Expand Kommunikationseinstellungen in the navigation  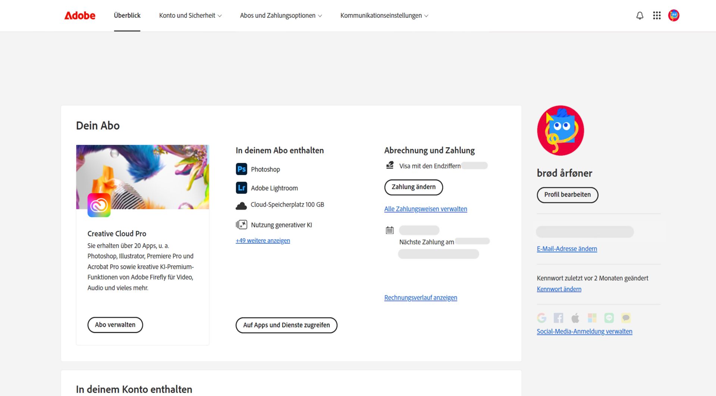[x=384, y=15]
